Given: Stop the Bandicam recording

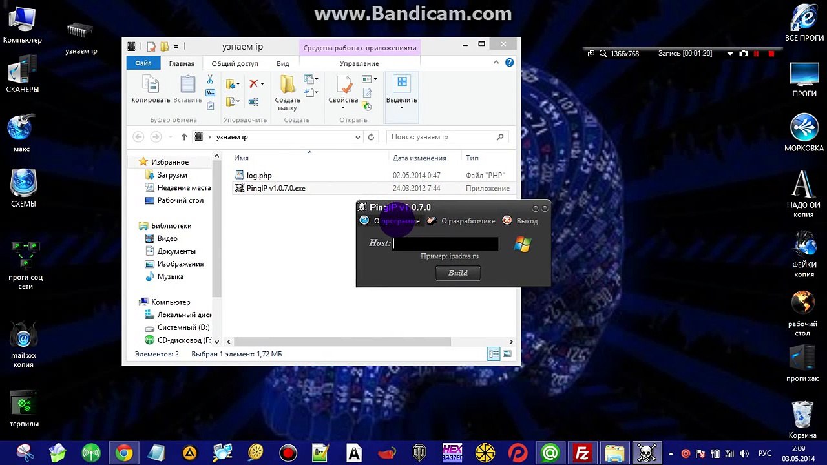Looking at the screenshot, I should point(771,54).
